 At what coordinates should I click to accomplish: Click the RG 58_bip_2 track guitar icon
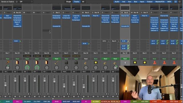coord(115,63)
